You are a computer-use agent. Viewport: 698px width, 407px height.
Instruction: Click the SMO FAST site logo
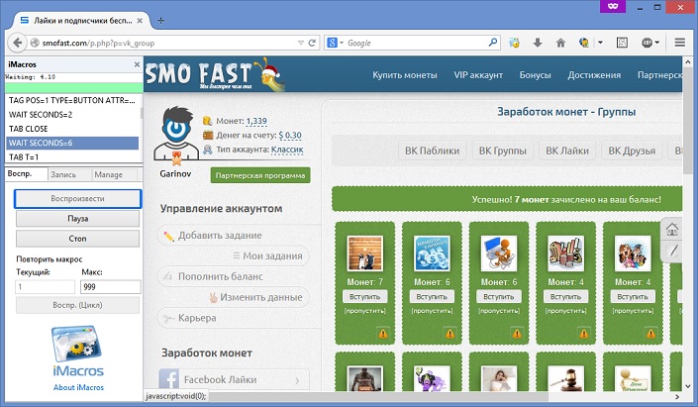point(214,74)
